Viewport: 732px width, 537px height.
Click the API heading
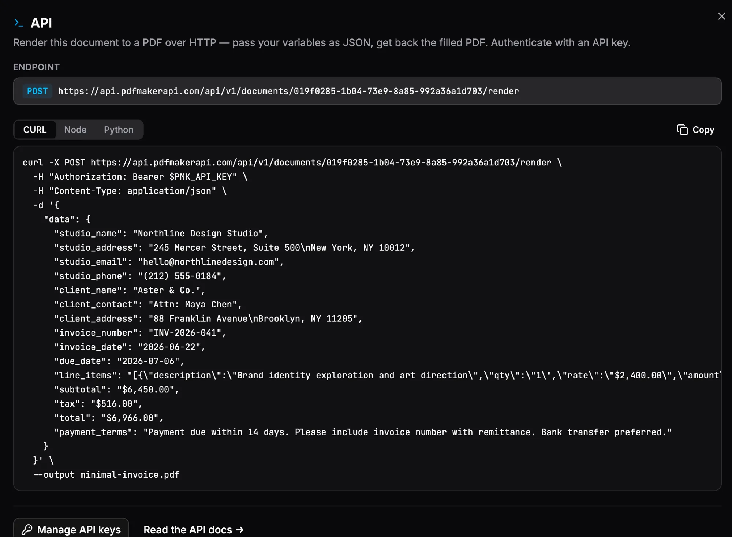(41, 23)
